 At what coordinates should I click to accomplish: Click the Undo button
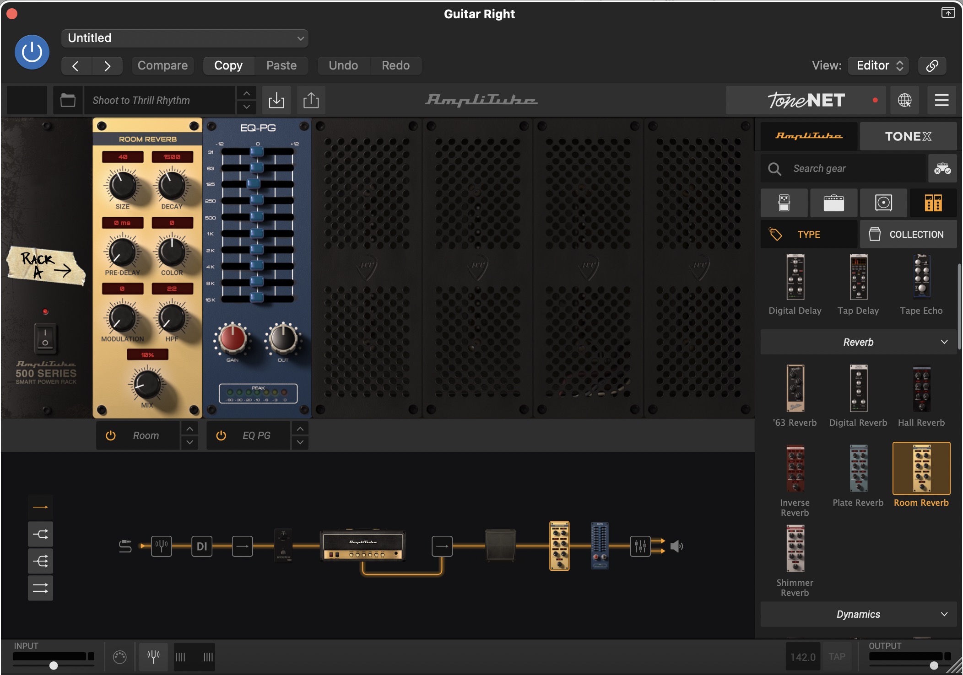click(343, 65)
